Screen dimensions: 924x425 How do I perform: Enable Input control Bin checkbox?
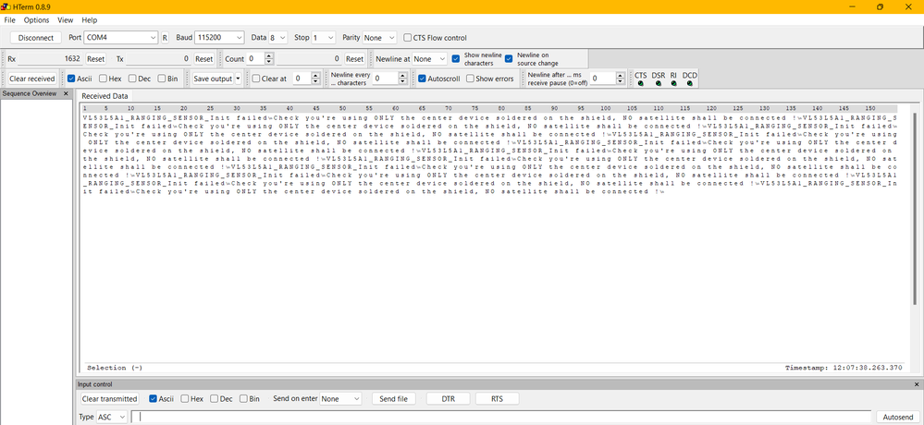tap(243, 398)
